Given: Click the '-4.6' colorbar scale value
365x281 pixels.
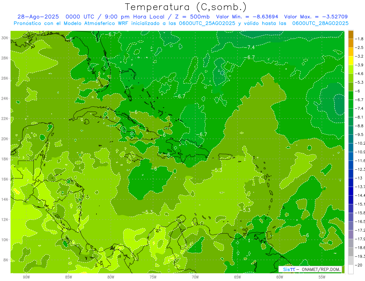Looking at the screenshot, I should point(359,74).
